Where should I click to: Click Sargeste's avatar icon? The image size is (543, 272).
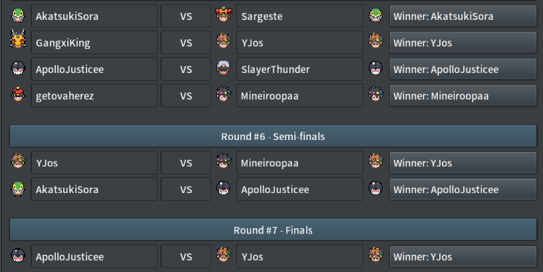224,14
